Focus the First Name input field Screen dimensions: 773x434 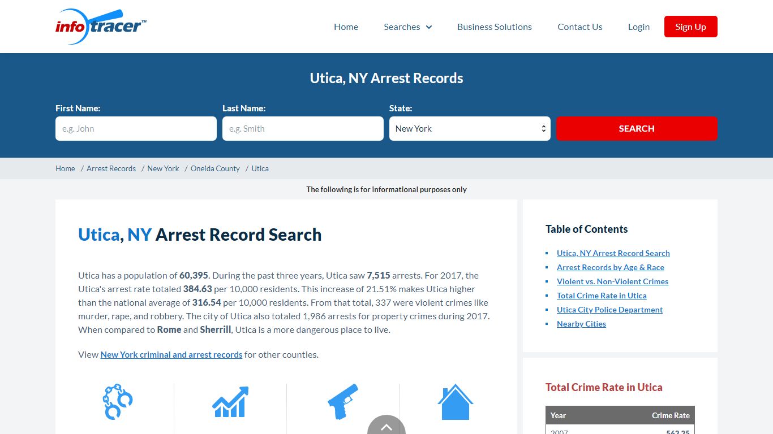[136, 128]
